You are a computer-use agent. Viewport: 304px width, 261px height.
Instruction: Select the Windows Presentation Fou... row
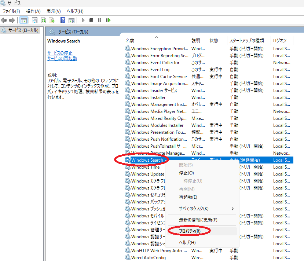[x=209, y=132]
